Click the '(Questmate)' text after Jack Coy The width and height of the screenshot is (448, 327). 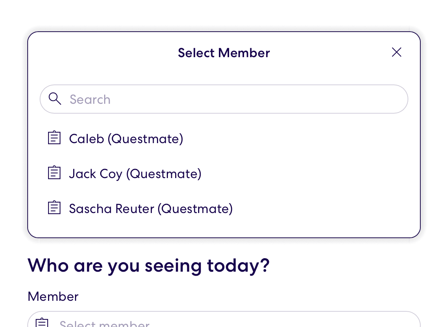[164, 174]
